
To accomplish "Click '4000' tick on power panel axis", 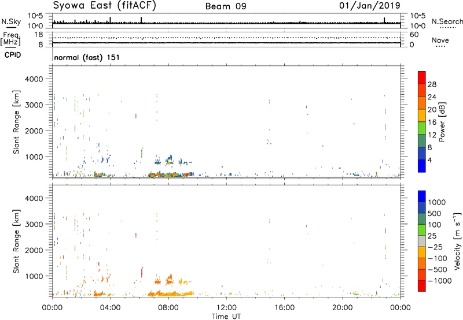I will coord(34,79).
